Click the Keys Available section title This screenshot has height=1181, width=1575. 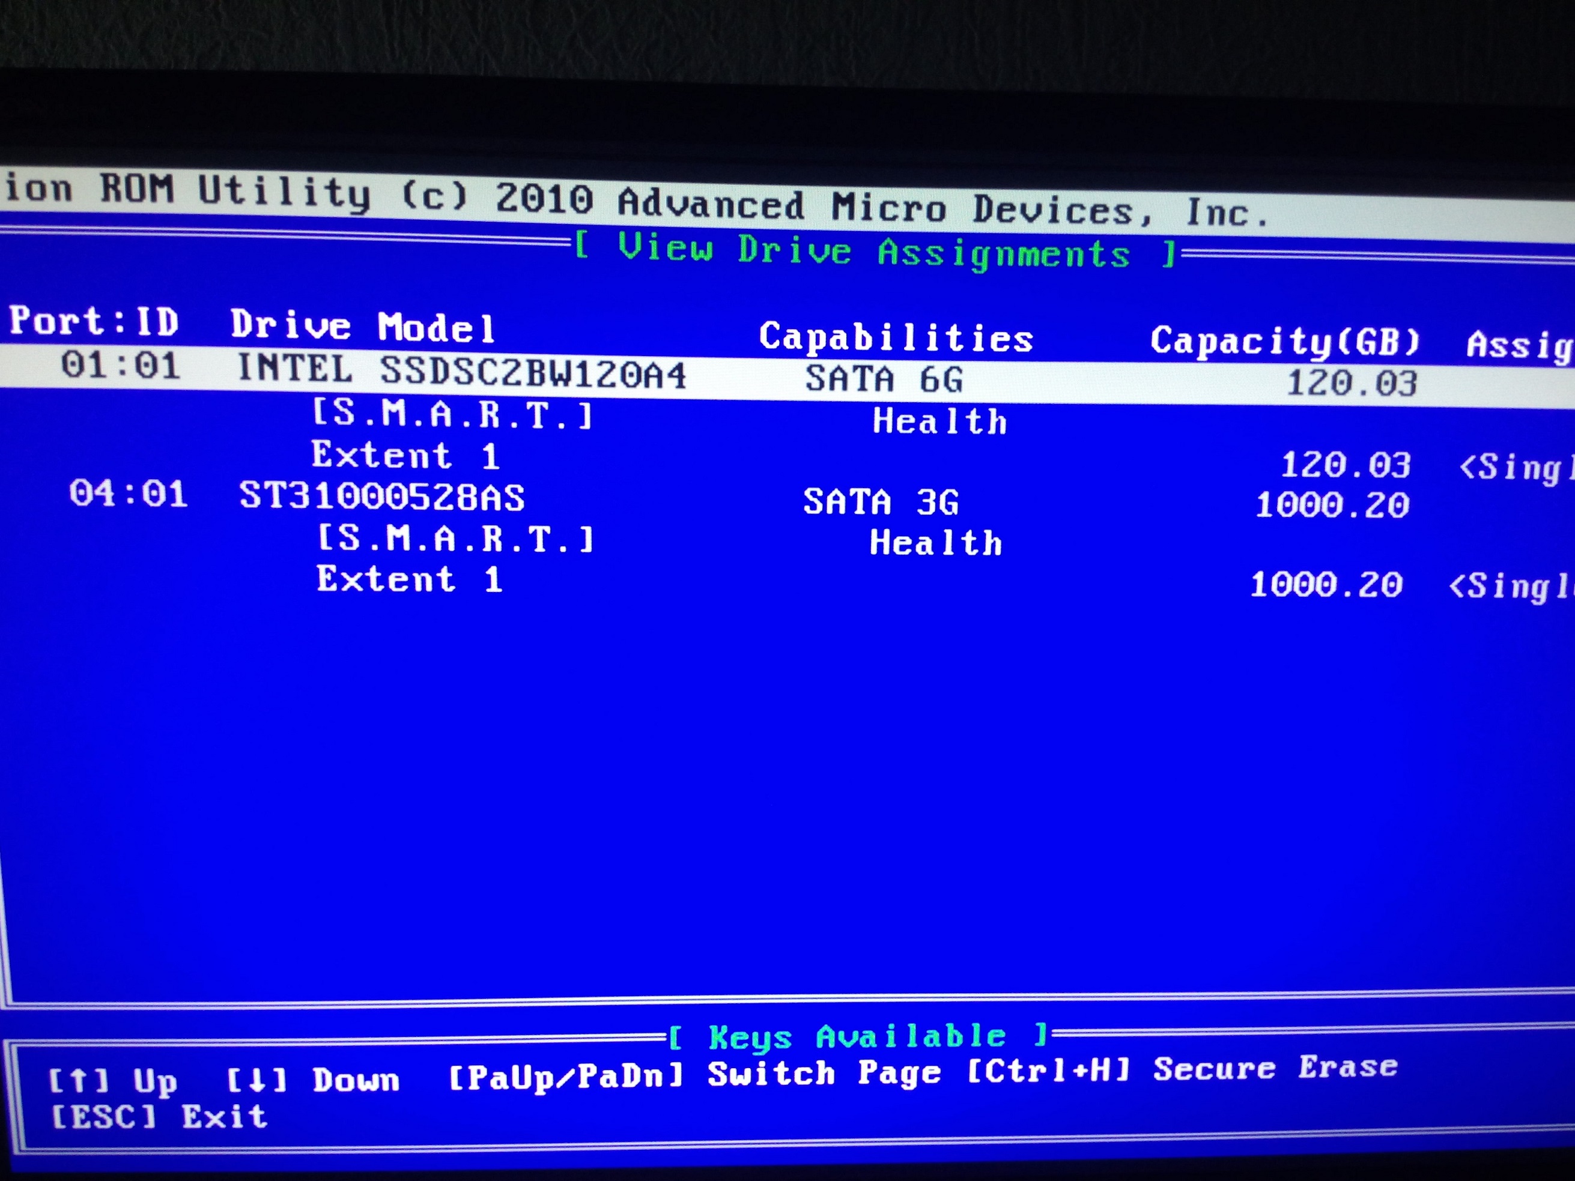pyautogui.click(x=858, y=1036)
